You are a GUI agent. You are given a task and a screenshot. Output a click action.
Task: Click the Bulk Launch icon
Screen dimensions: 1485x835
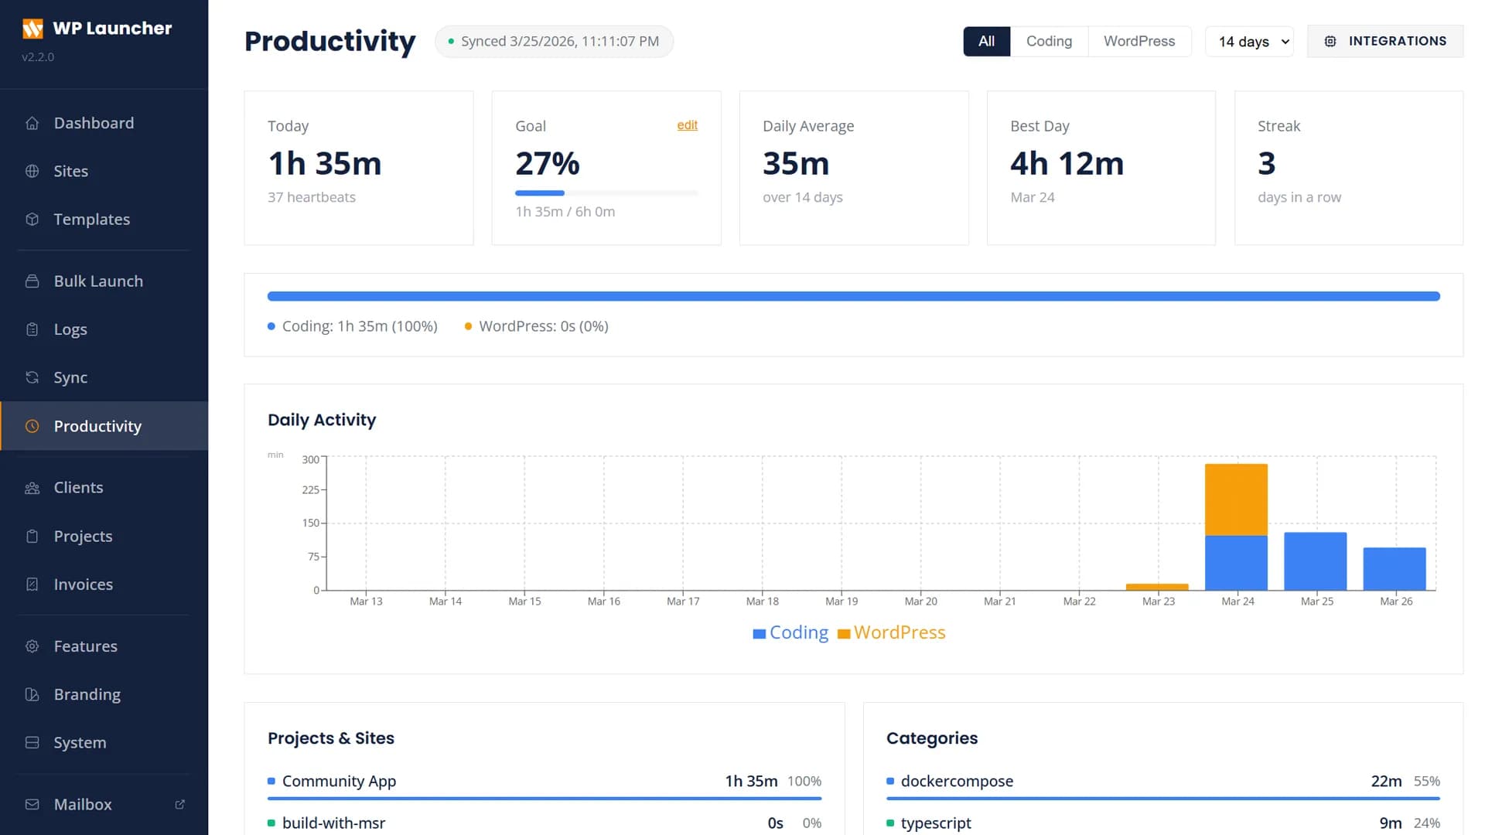32,281
